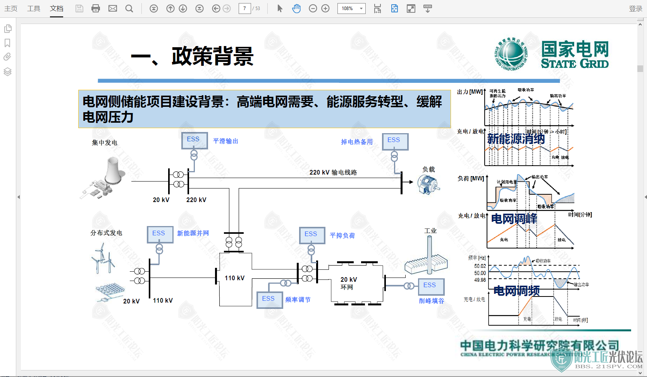Click the scrollbar down arrow

coord(640,373)
